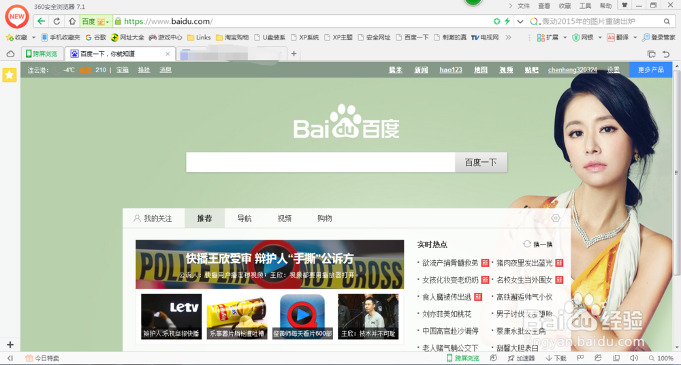Click the browser URL address field

click(x=304, y=21)
